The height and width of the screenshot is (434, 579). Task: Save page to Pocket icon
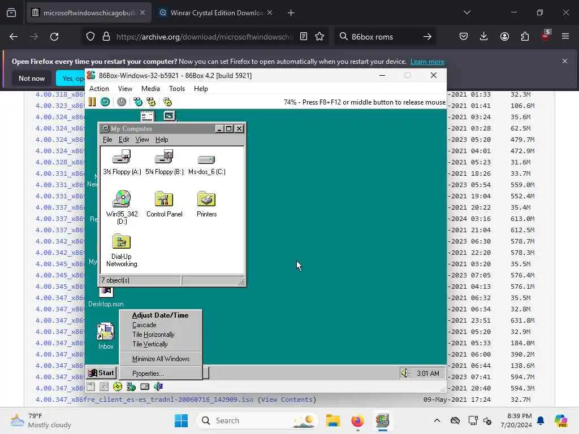[464, 37]
